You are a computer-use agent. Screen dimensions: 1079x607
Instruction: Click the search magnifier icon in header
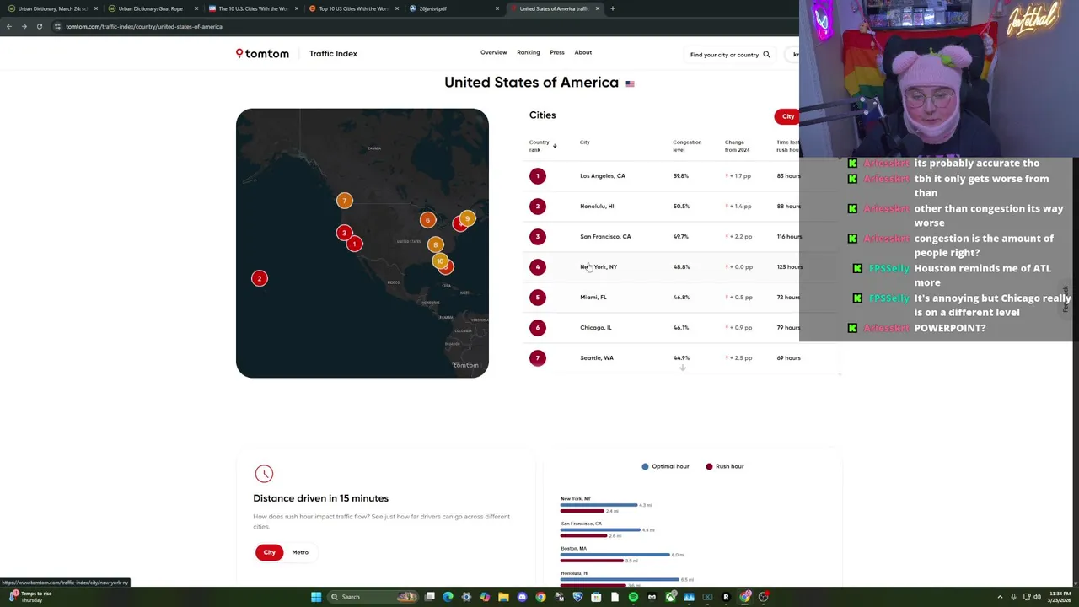[x=766, y=55]
